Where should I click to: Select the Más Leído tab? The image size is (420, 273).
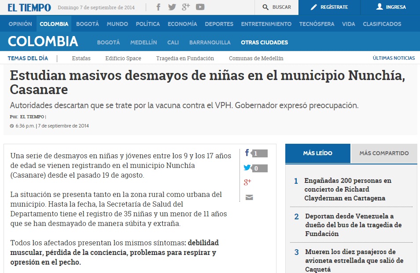coord(317,153)
